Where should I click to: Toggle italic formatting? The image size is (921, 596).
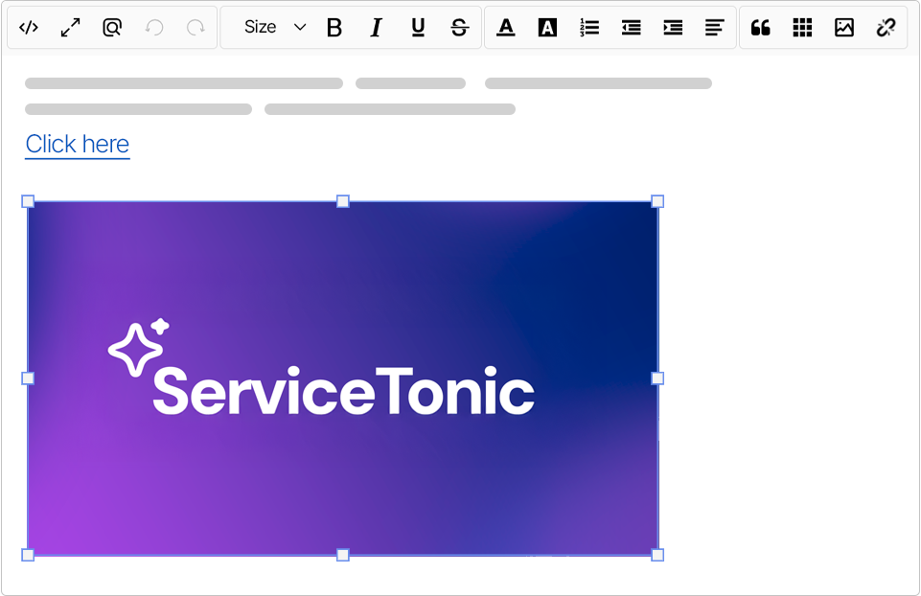coord(376,28)
